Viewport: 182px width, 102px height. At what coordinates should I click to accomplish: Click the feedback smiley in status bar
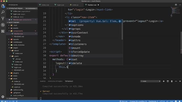pyautogui.click(x=176, y=101)
